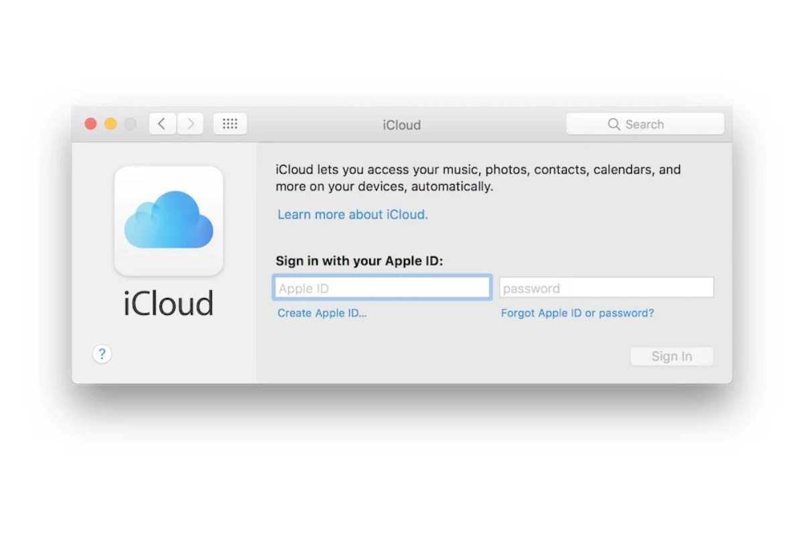Click the iCloud cloud logo icon
804x536 pixels.
pos(169,220)
